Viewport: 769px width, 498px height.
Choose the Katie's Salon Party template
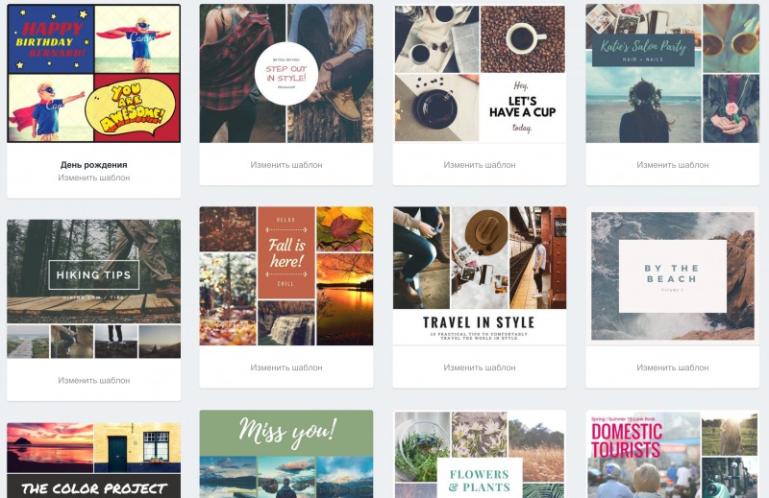tap(672, 74)
